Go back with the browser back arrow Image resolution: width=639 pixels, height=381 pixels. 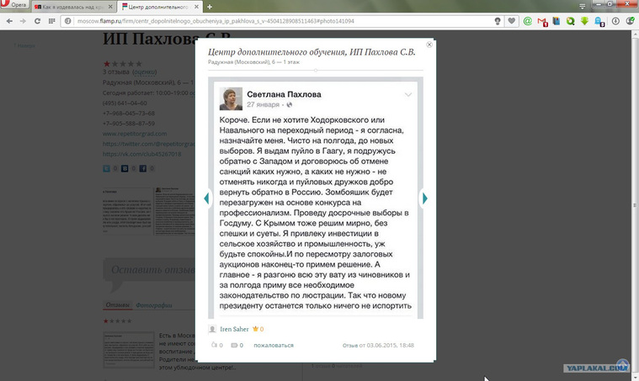click(9, 21)
